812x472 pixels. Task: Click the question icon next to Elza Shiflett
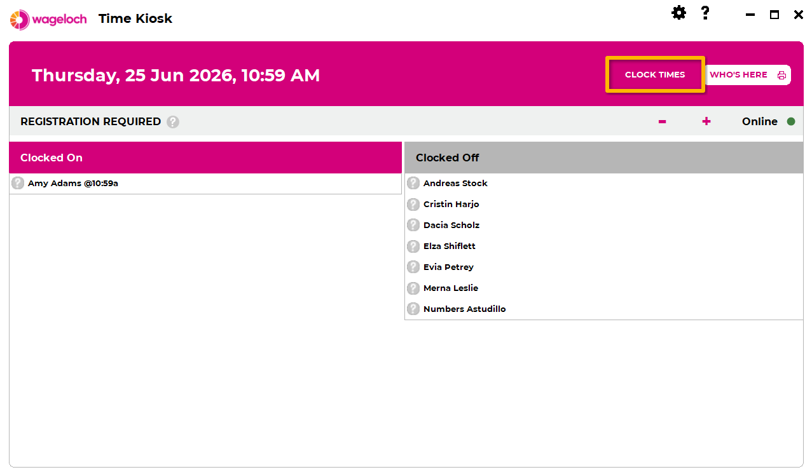tap(413, 246)
